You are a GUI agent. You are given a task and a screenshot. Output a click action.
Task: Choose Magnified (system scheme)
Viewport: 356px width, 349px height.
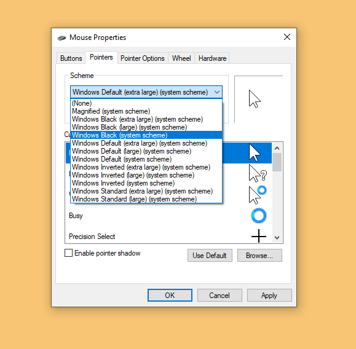pyautogui.click(x=146, y=111)
